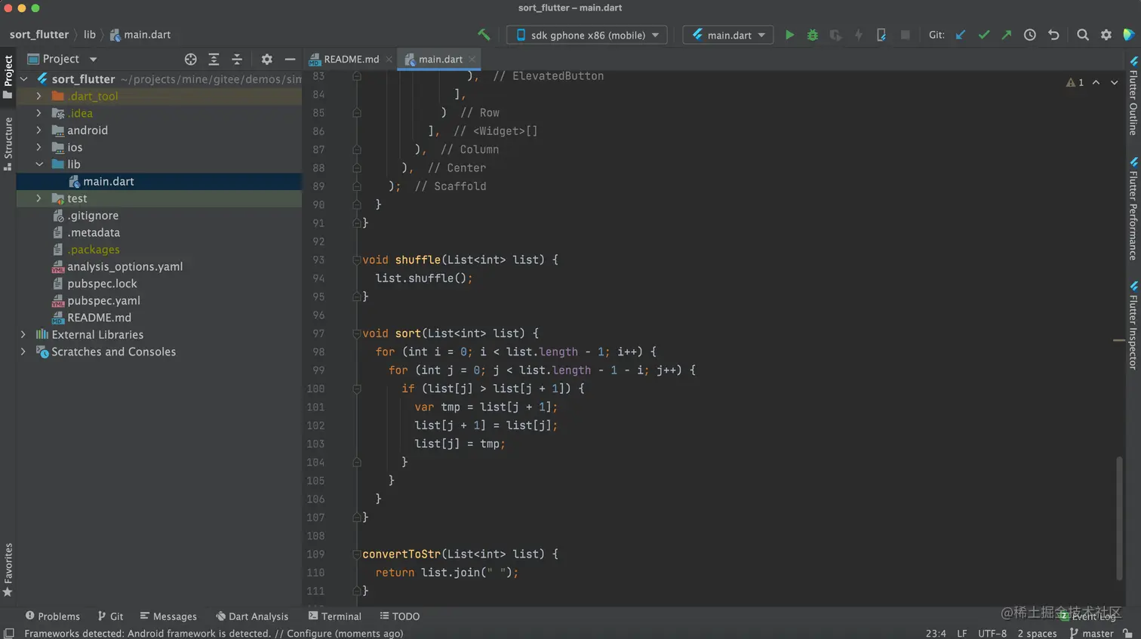The image size is (1141, 639).
Task: Click the Flutter Hot Reload lightning icon
Action: (858, 35)
